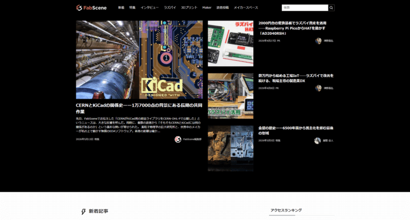410x220 pixels.
Task: Click the FabScene編集部 author avatar icon
Action: pyautogui.click(x=178, y=139)
